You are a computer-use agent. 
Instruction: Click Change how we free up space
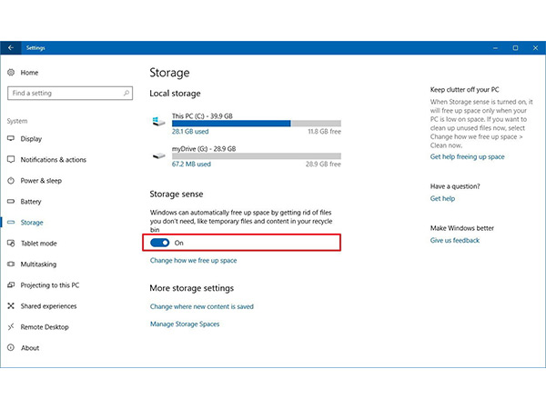[x=193, y=261]
